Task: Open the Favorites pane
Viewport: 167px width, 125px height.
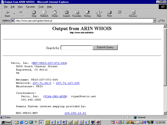Action: [x=77, y=14]
